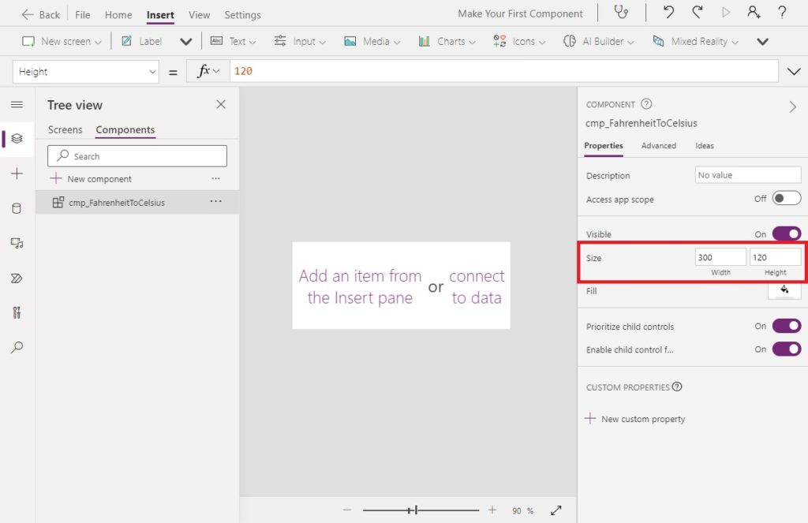Open the Media panel in the left rail

click(x=17, y=243)
